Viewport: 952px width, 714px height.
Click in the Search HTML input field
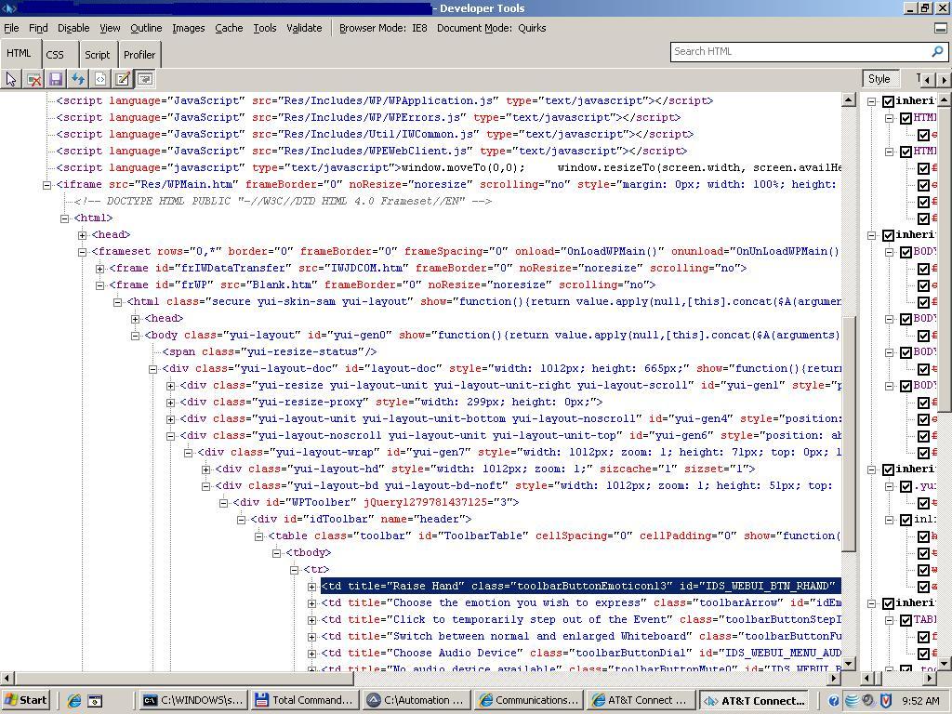800,52
